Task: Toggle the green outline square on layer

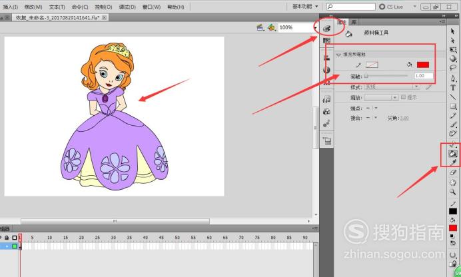Action: pos(15,246)
